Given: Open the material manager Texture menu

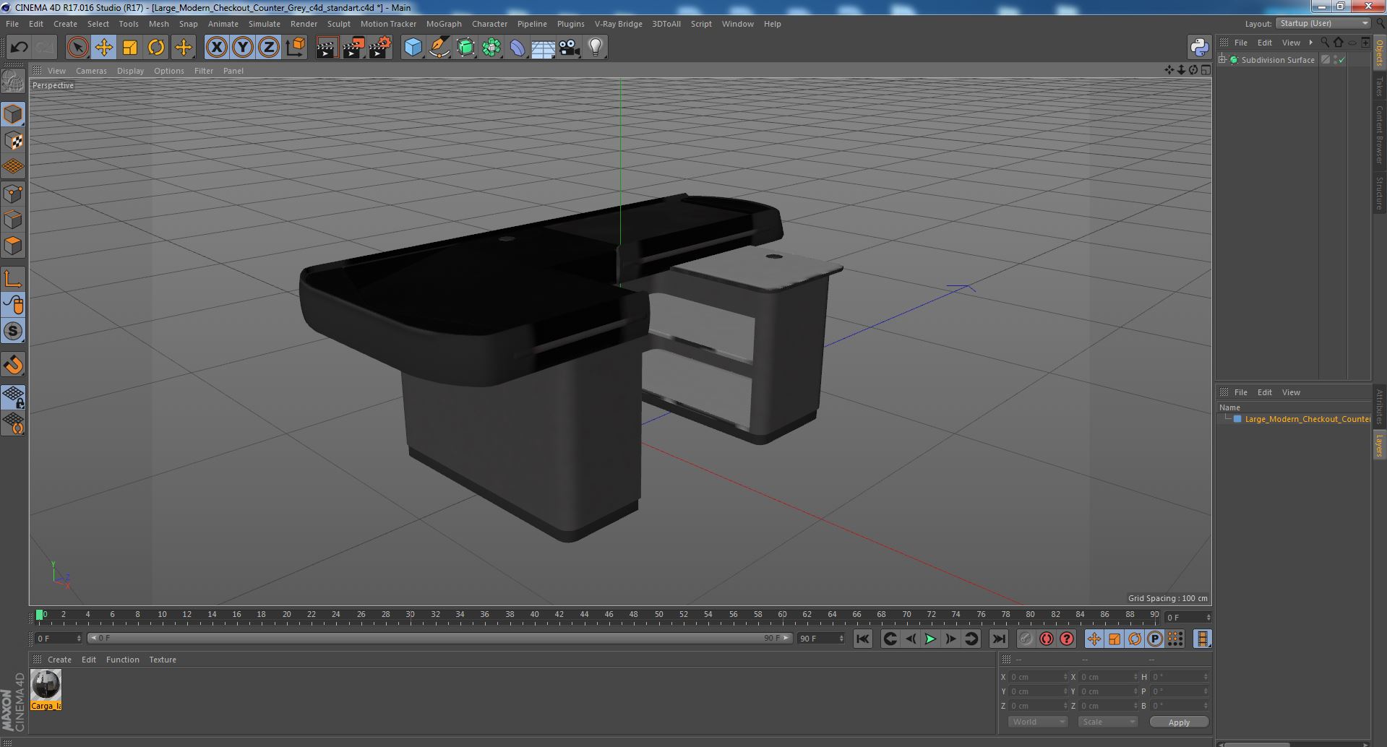Looking at the screenshot, I should tap(163, 660).
